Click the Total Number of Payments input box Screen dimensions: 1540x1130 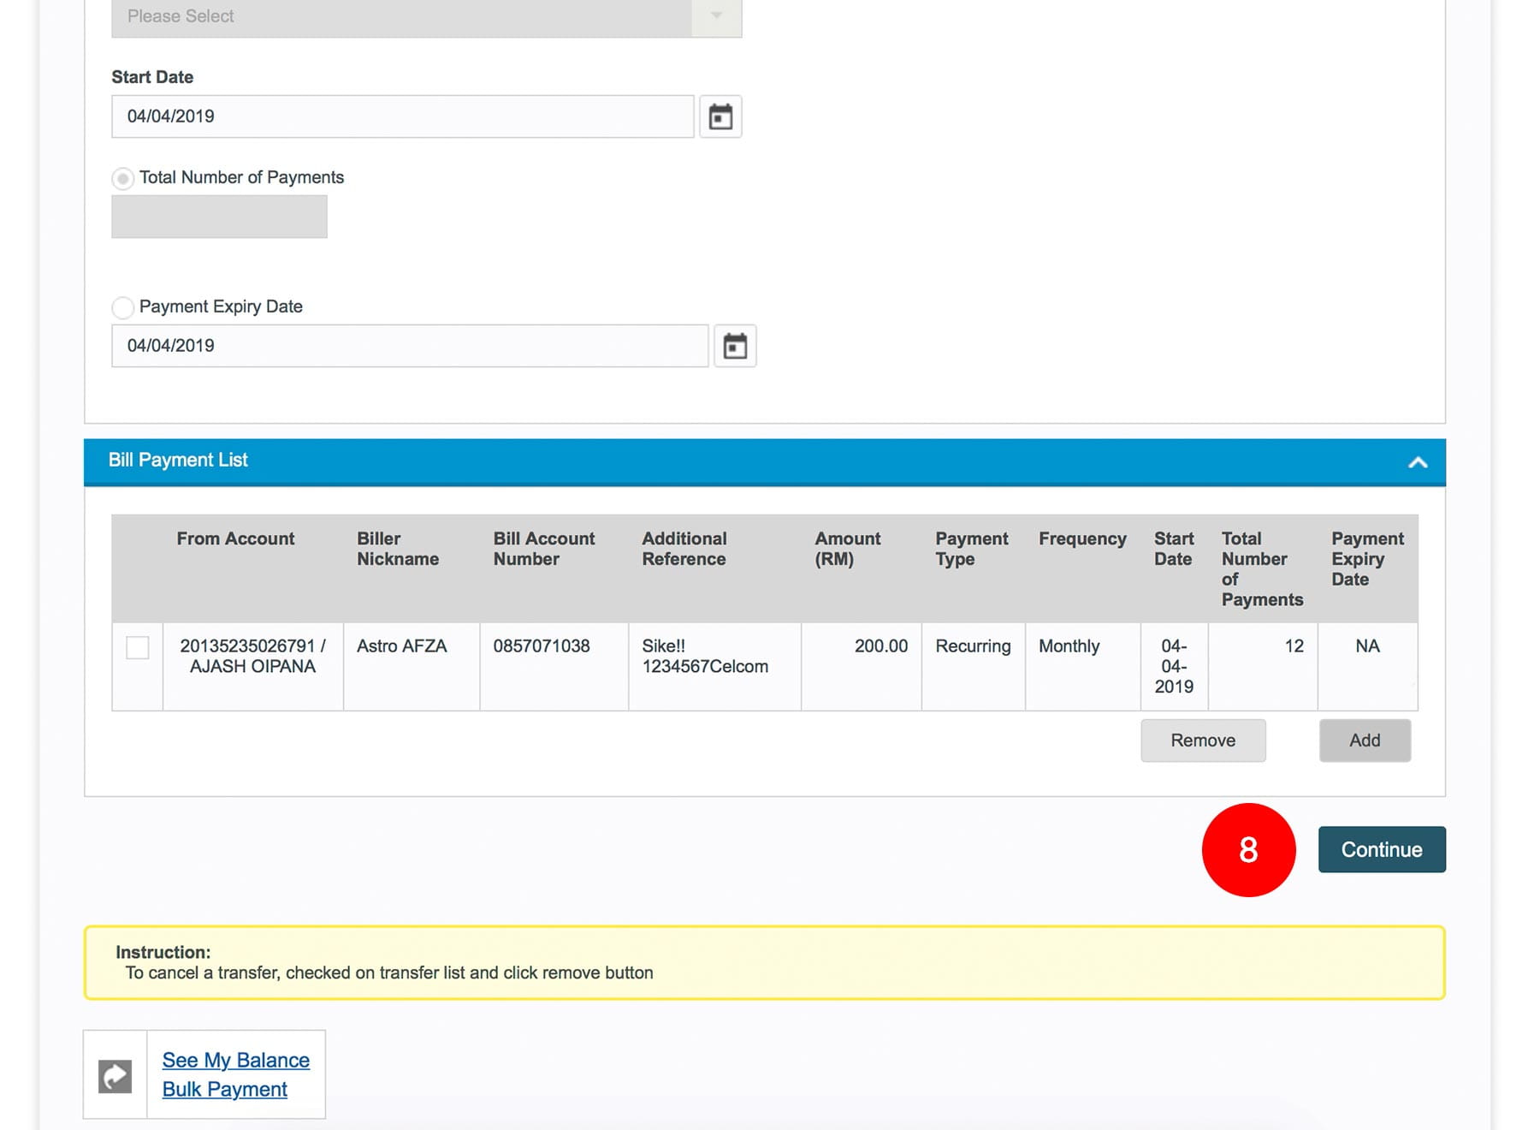219,217
